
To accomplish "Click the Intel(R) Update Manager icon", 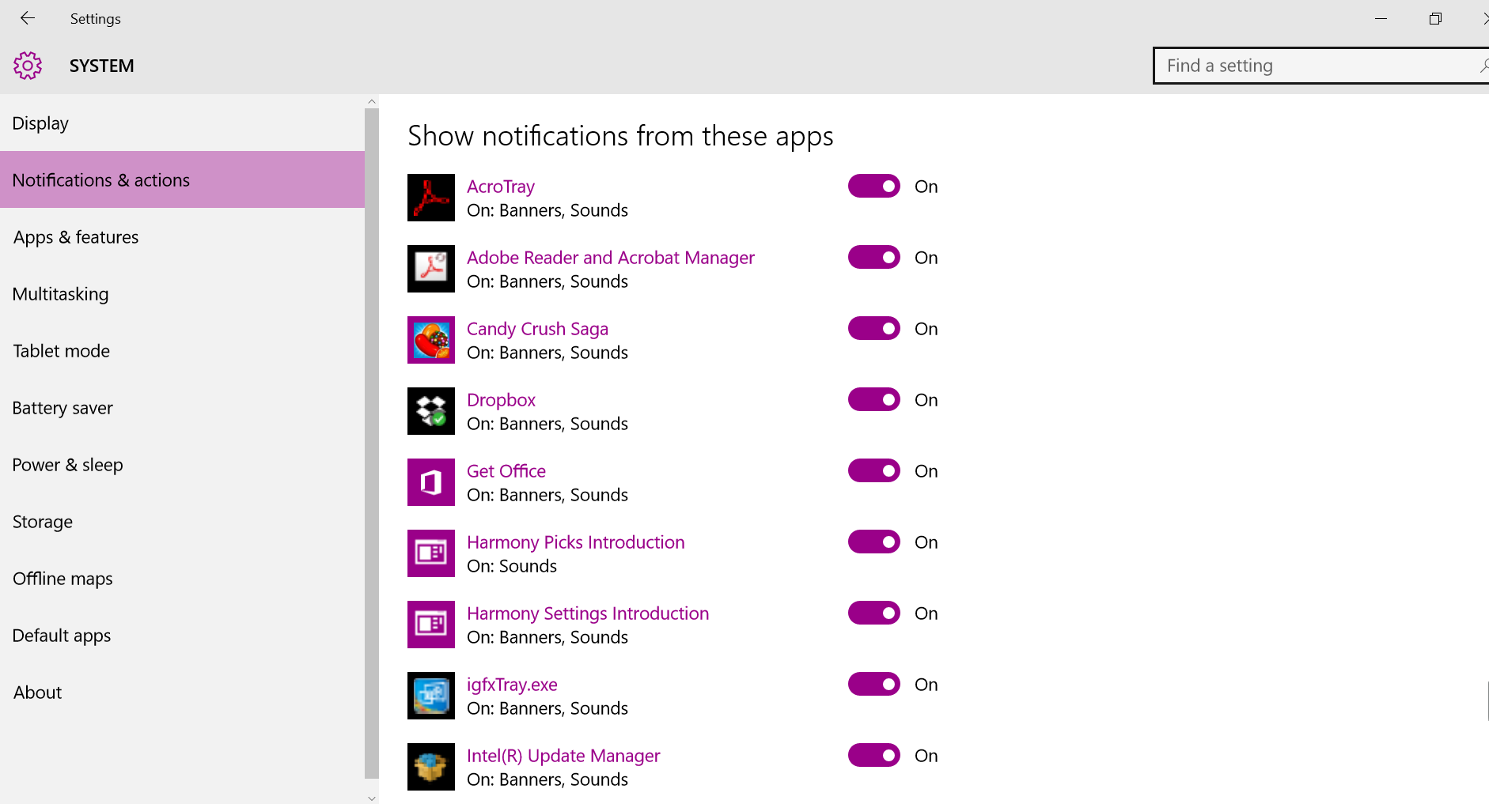I will [431, 767].
